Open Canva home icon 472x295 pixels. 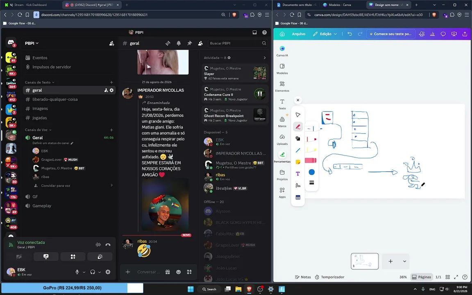[x=282, y=34]
